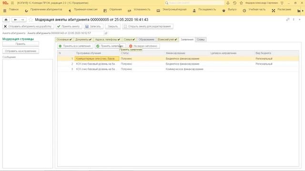The width and height of the screenshot is (305, 171).
Task: Switch to the Основные tab
Action: tap(64, 39)
